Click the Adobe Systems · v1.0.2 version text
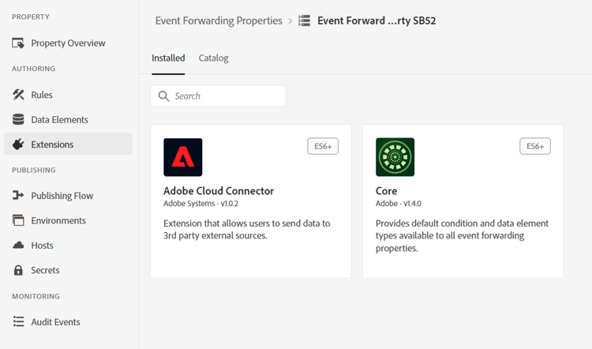This screenshot has width=592, height=349. [200, 204]
